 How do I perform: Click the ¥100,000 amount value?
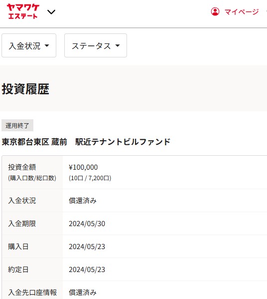tap(83, 167)
